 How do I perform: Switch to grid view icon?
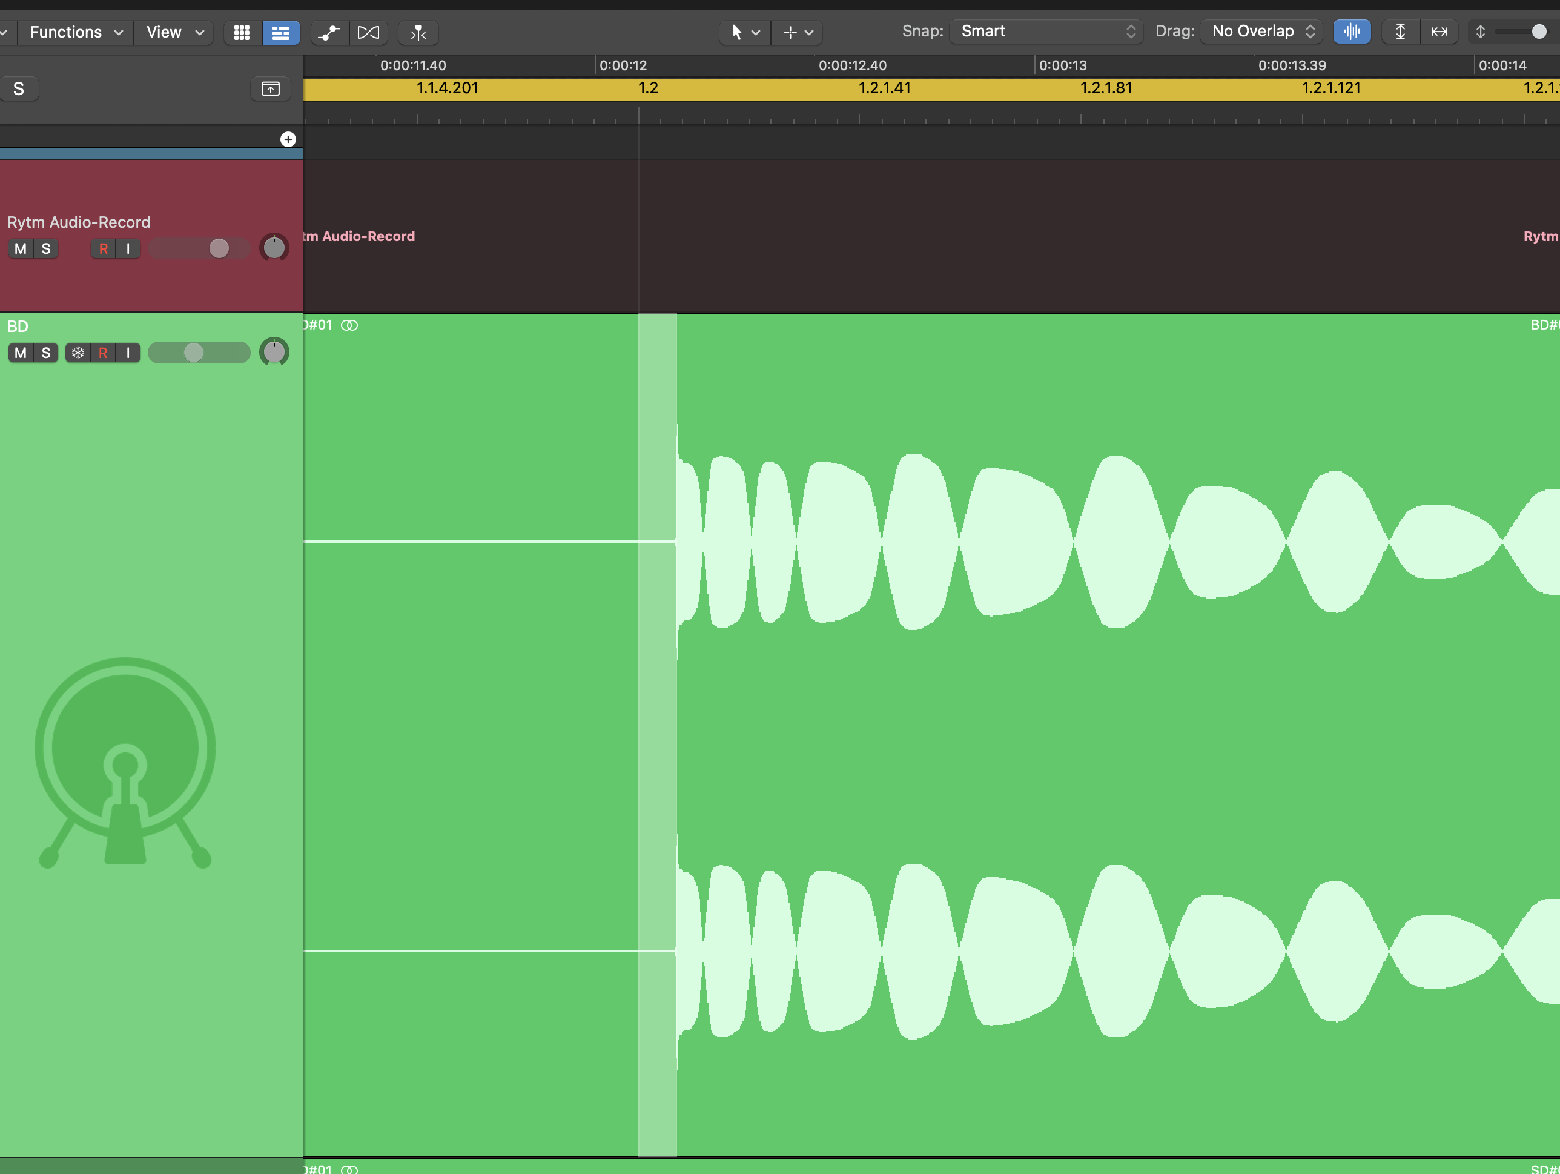[x=242, y=33]
